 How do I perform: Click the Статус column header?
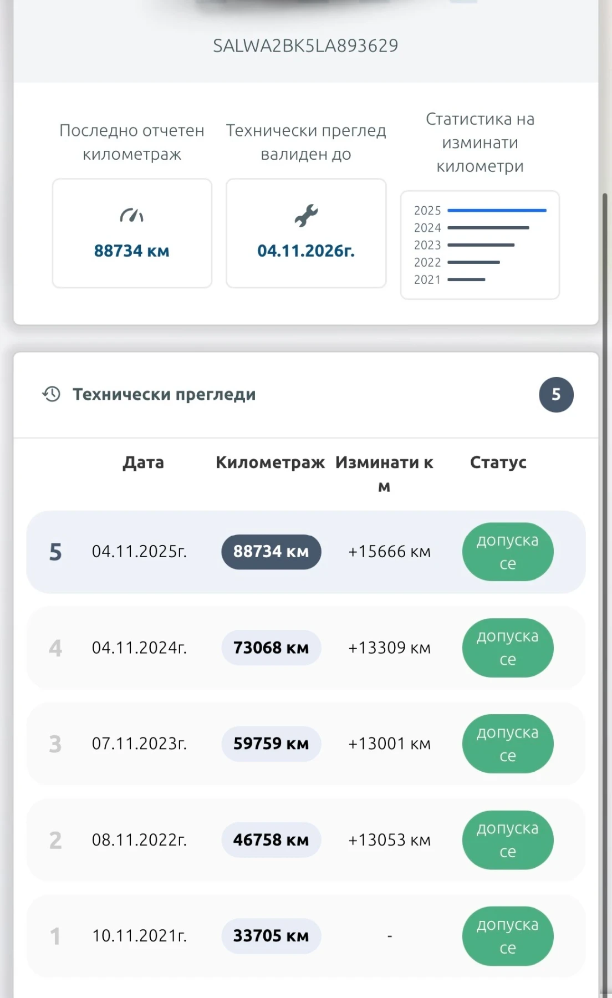[498, 462]
